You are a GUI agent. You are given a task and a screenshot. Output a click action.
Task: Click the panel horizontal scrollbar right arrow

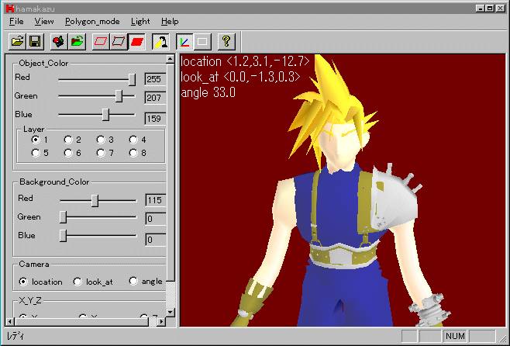pyautogui.click(x=161, y=322)
